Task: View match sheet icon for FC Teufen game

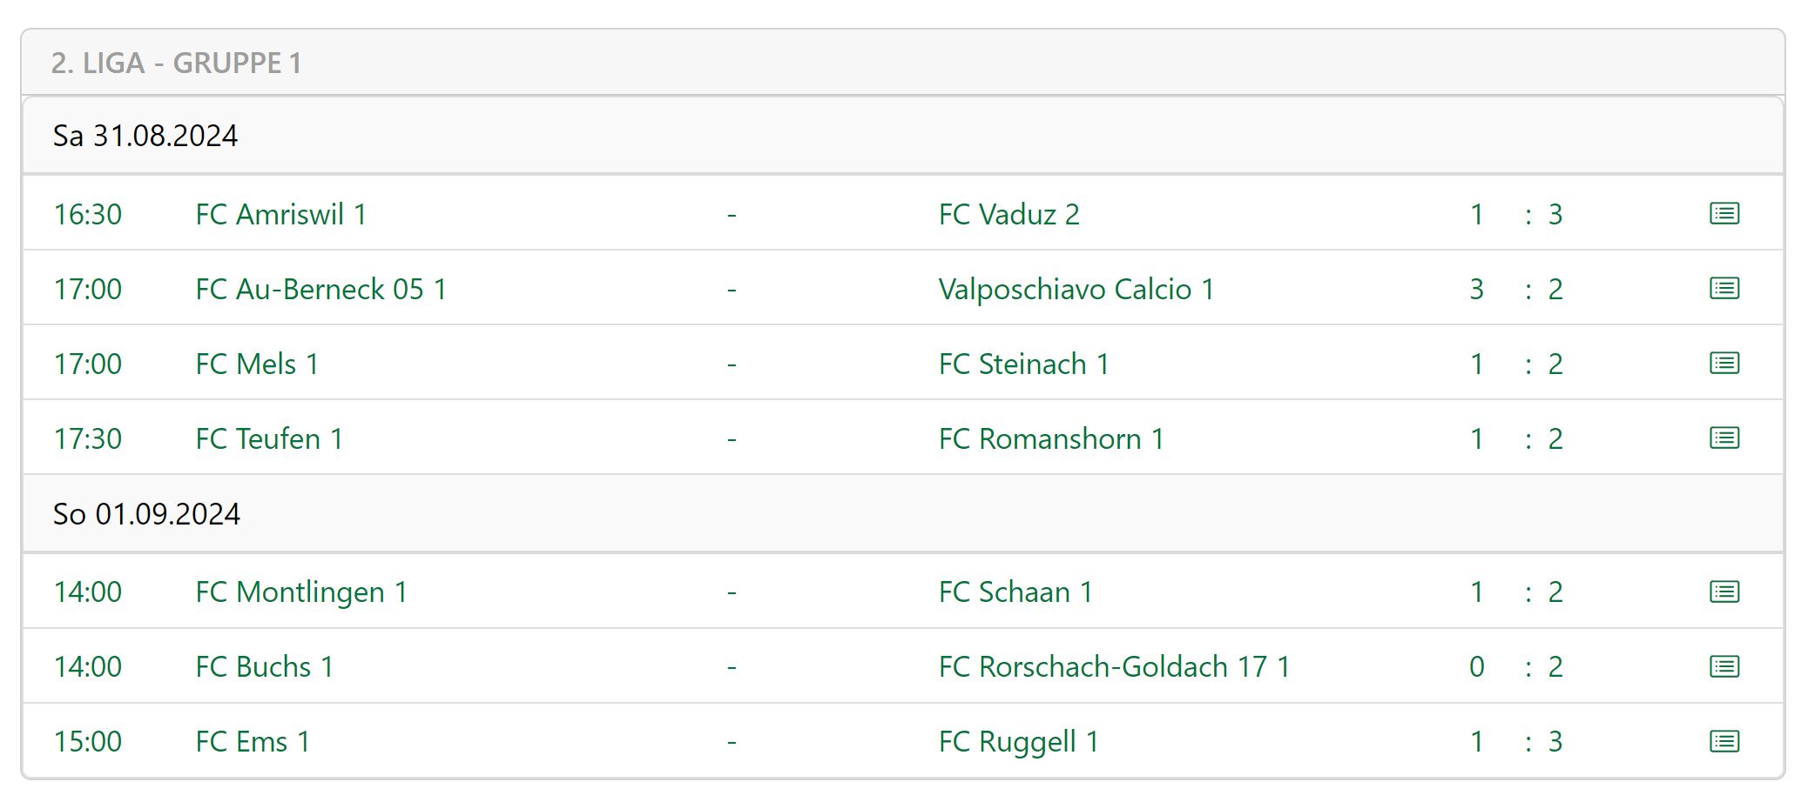Action: (x=1724, y=438)
